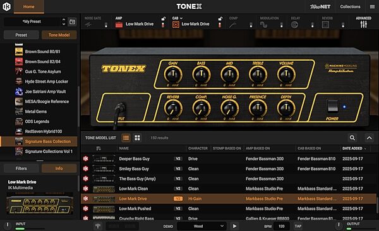The width and height of the screenshot is (379, 231).
Task: Toggle the COMP module power switch
Action: click(x=251, y=25)
